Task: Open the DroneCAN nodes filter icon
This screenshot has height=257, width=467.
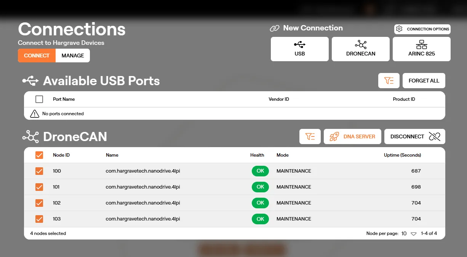Action: click(310, 136)
